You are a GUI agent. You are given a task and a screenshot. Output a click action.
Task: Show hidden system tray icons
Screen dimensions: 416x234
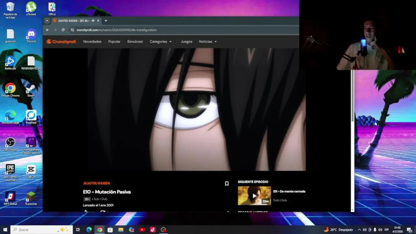coord(359,230)
